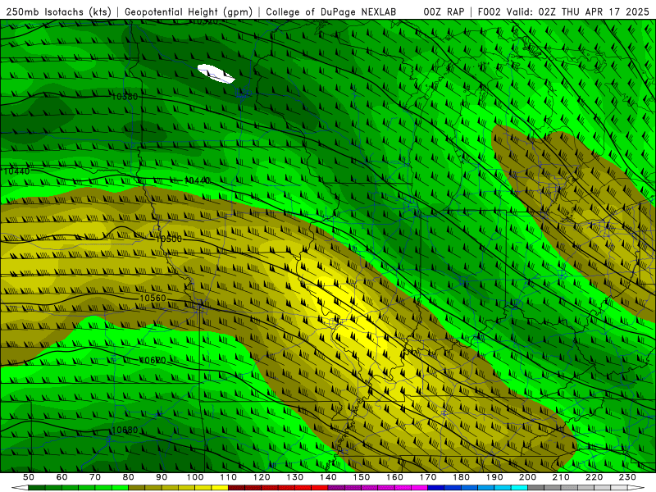Click the 180 label on the color scale
Image resolution: width=656 pixels, height=492 pixels.
(x=462, y=477)
